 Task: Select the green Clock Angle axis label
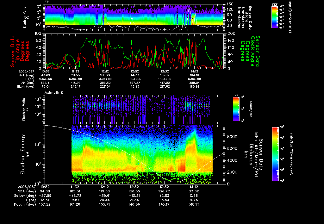tap(250, 51)
